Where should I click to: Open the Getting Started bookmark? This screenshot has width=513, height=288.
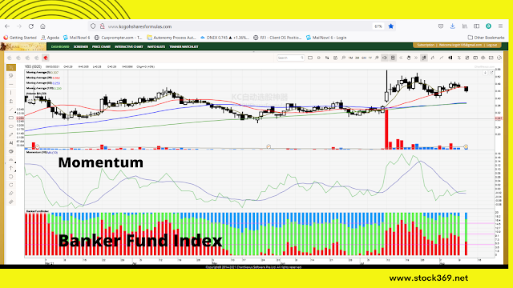point(20,38)
